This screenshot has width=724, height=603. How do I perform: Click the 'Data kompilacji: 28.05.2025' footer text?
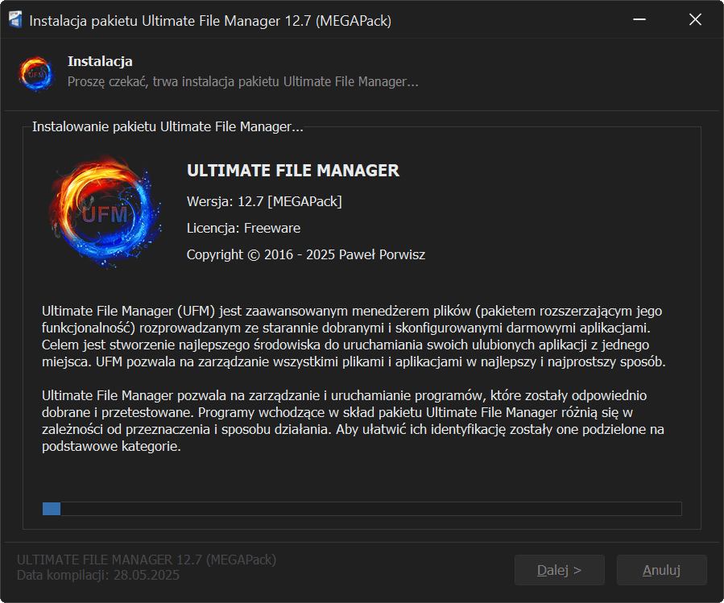tap(98, 576)
